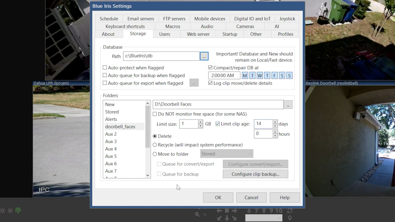Screen dimensions: 395x222
Task: Decrease Limit size spinner value
Action: pyautogui.click(x=200, y=126)
